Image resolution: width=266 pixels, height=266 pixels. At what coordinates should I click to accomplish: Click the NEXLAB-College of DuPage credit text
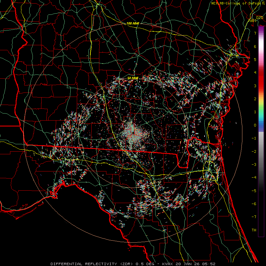point(236,3)
